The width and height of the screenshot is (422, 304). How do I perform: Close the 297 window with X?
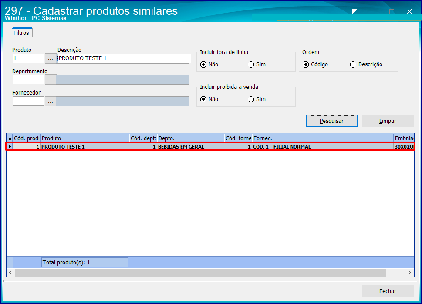click(409, 12)
